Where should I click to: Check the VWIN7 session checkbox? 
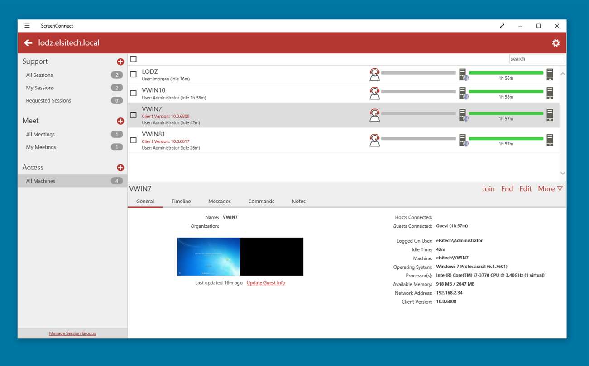[x=134, y=115]
